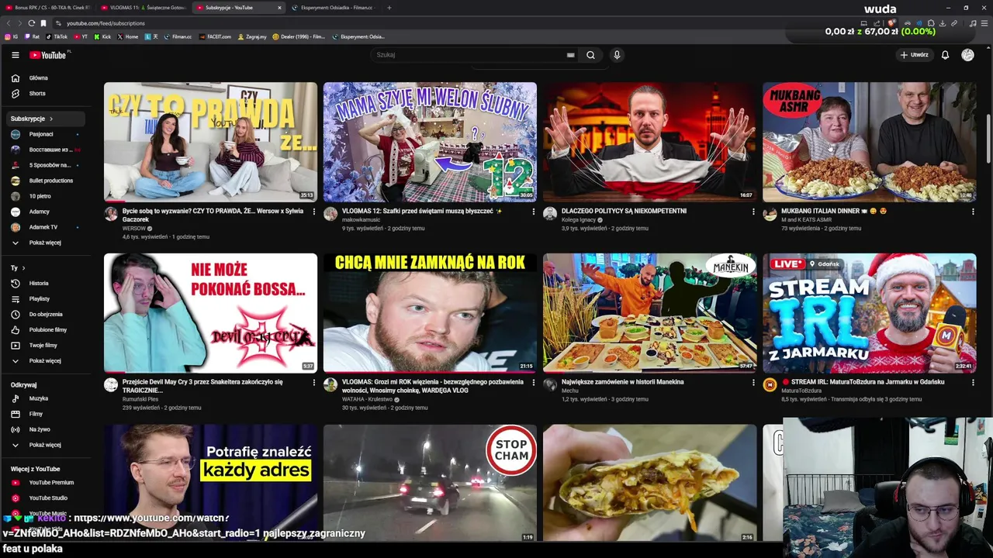The width and height of the screenshot is (993, 558).
Task: Click the browser back arrow
Action: 9,23
